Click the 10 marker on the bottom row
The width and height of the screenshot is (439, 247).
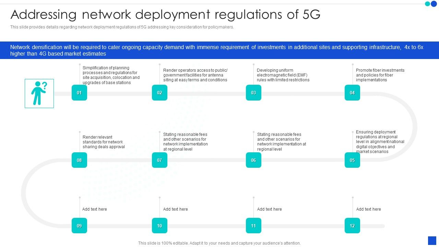(x=159, y=226)
